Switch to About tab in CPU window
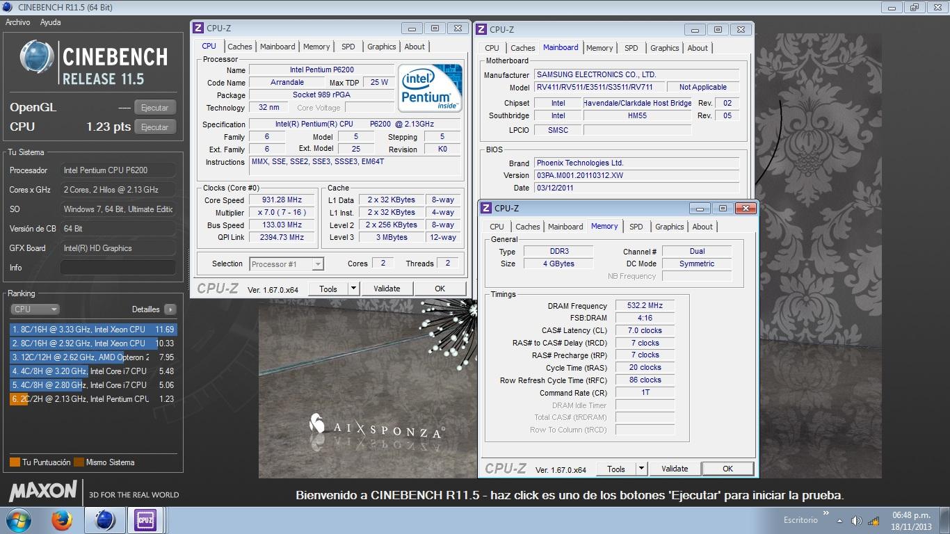This screenshot has width=950, height=534. coord(414,47)
